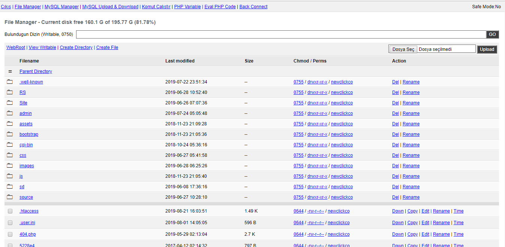Download the .htaccess file
Screen dimensions: 505x247
(x=398, y=211)
